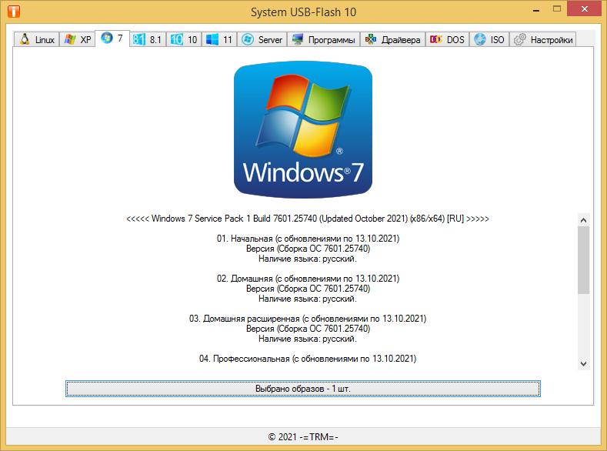
Task: Click the '02. Домашняя' edition line
Action: (308, 279)
